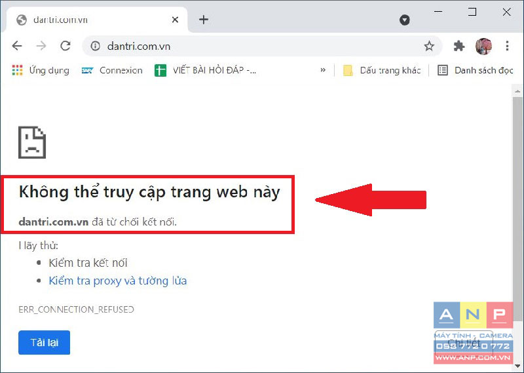Click the heading Không thể truy cập trang web này
Viewport: 524px width, 373px height.
149,192
